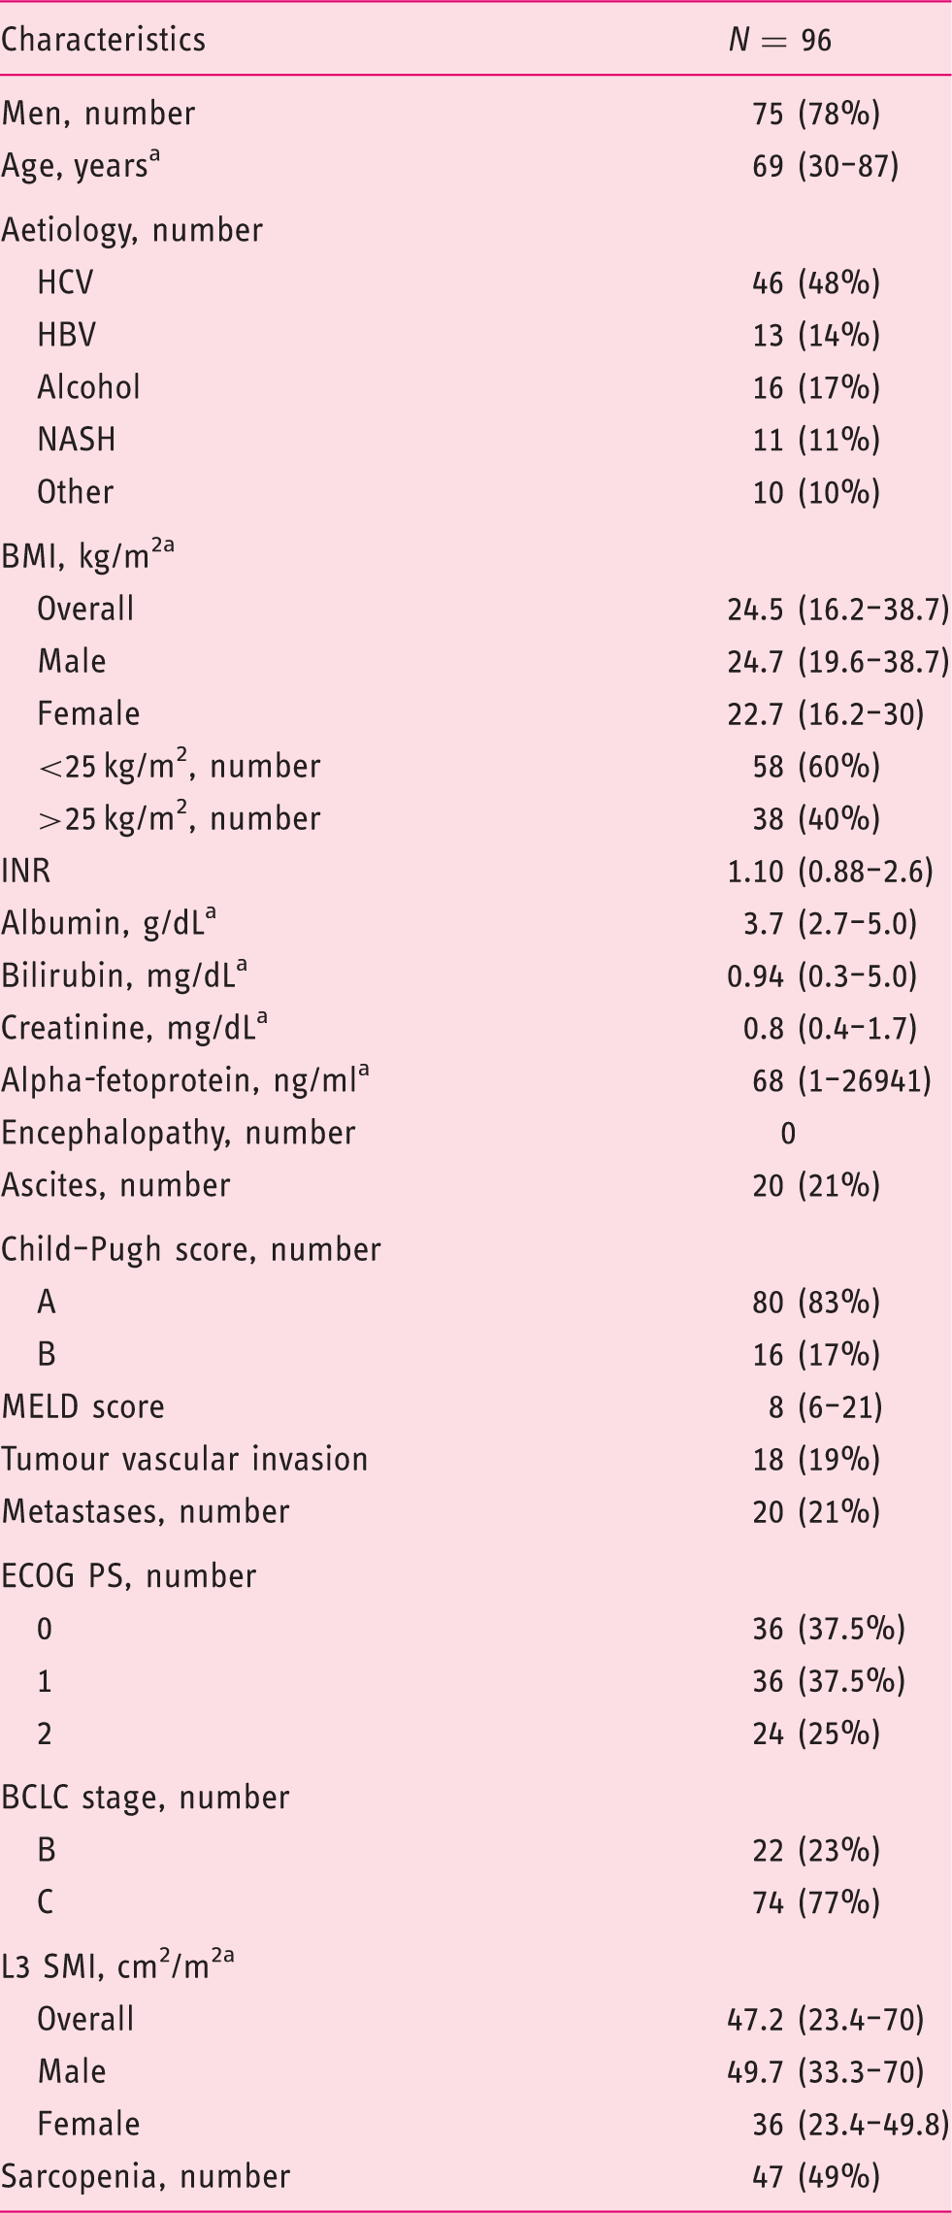This screenshot has height=2213, width=952.
Task: Select the age value 69 (30–87)
Action: point(826,166)
